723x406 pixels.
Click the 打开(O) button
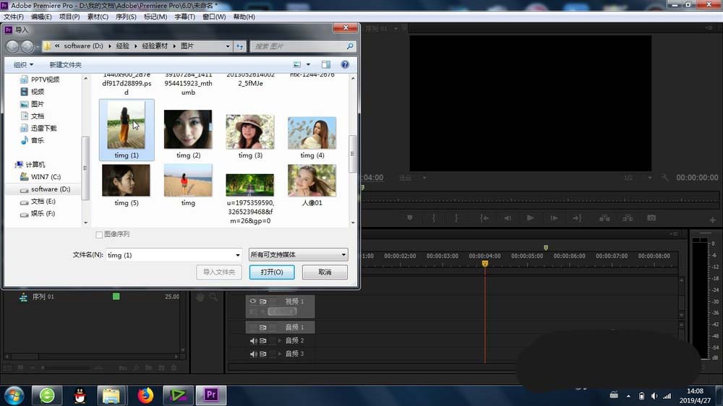(x=272, y=272)
